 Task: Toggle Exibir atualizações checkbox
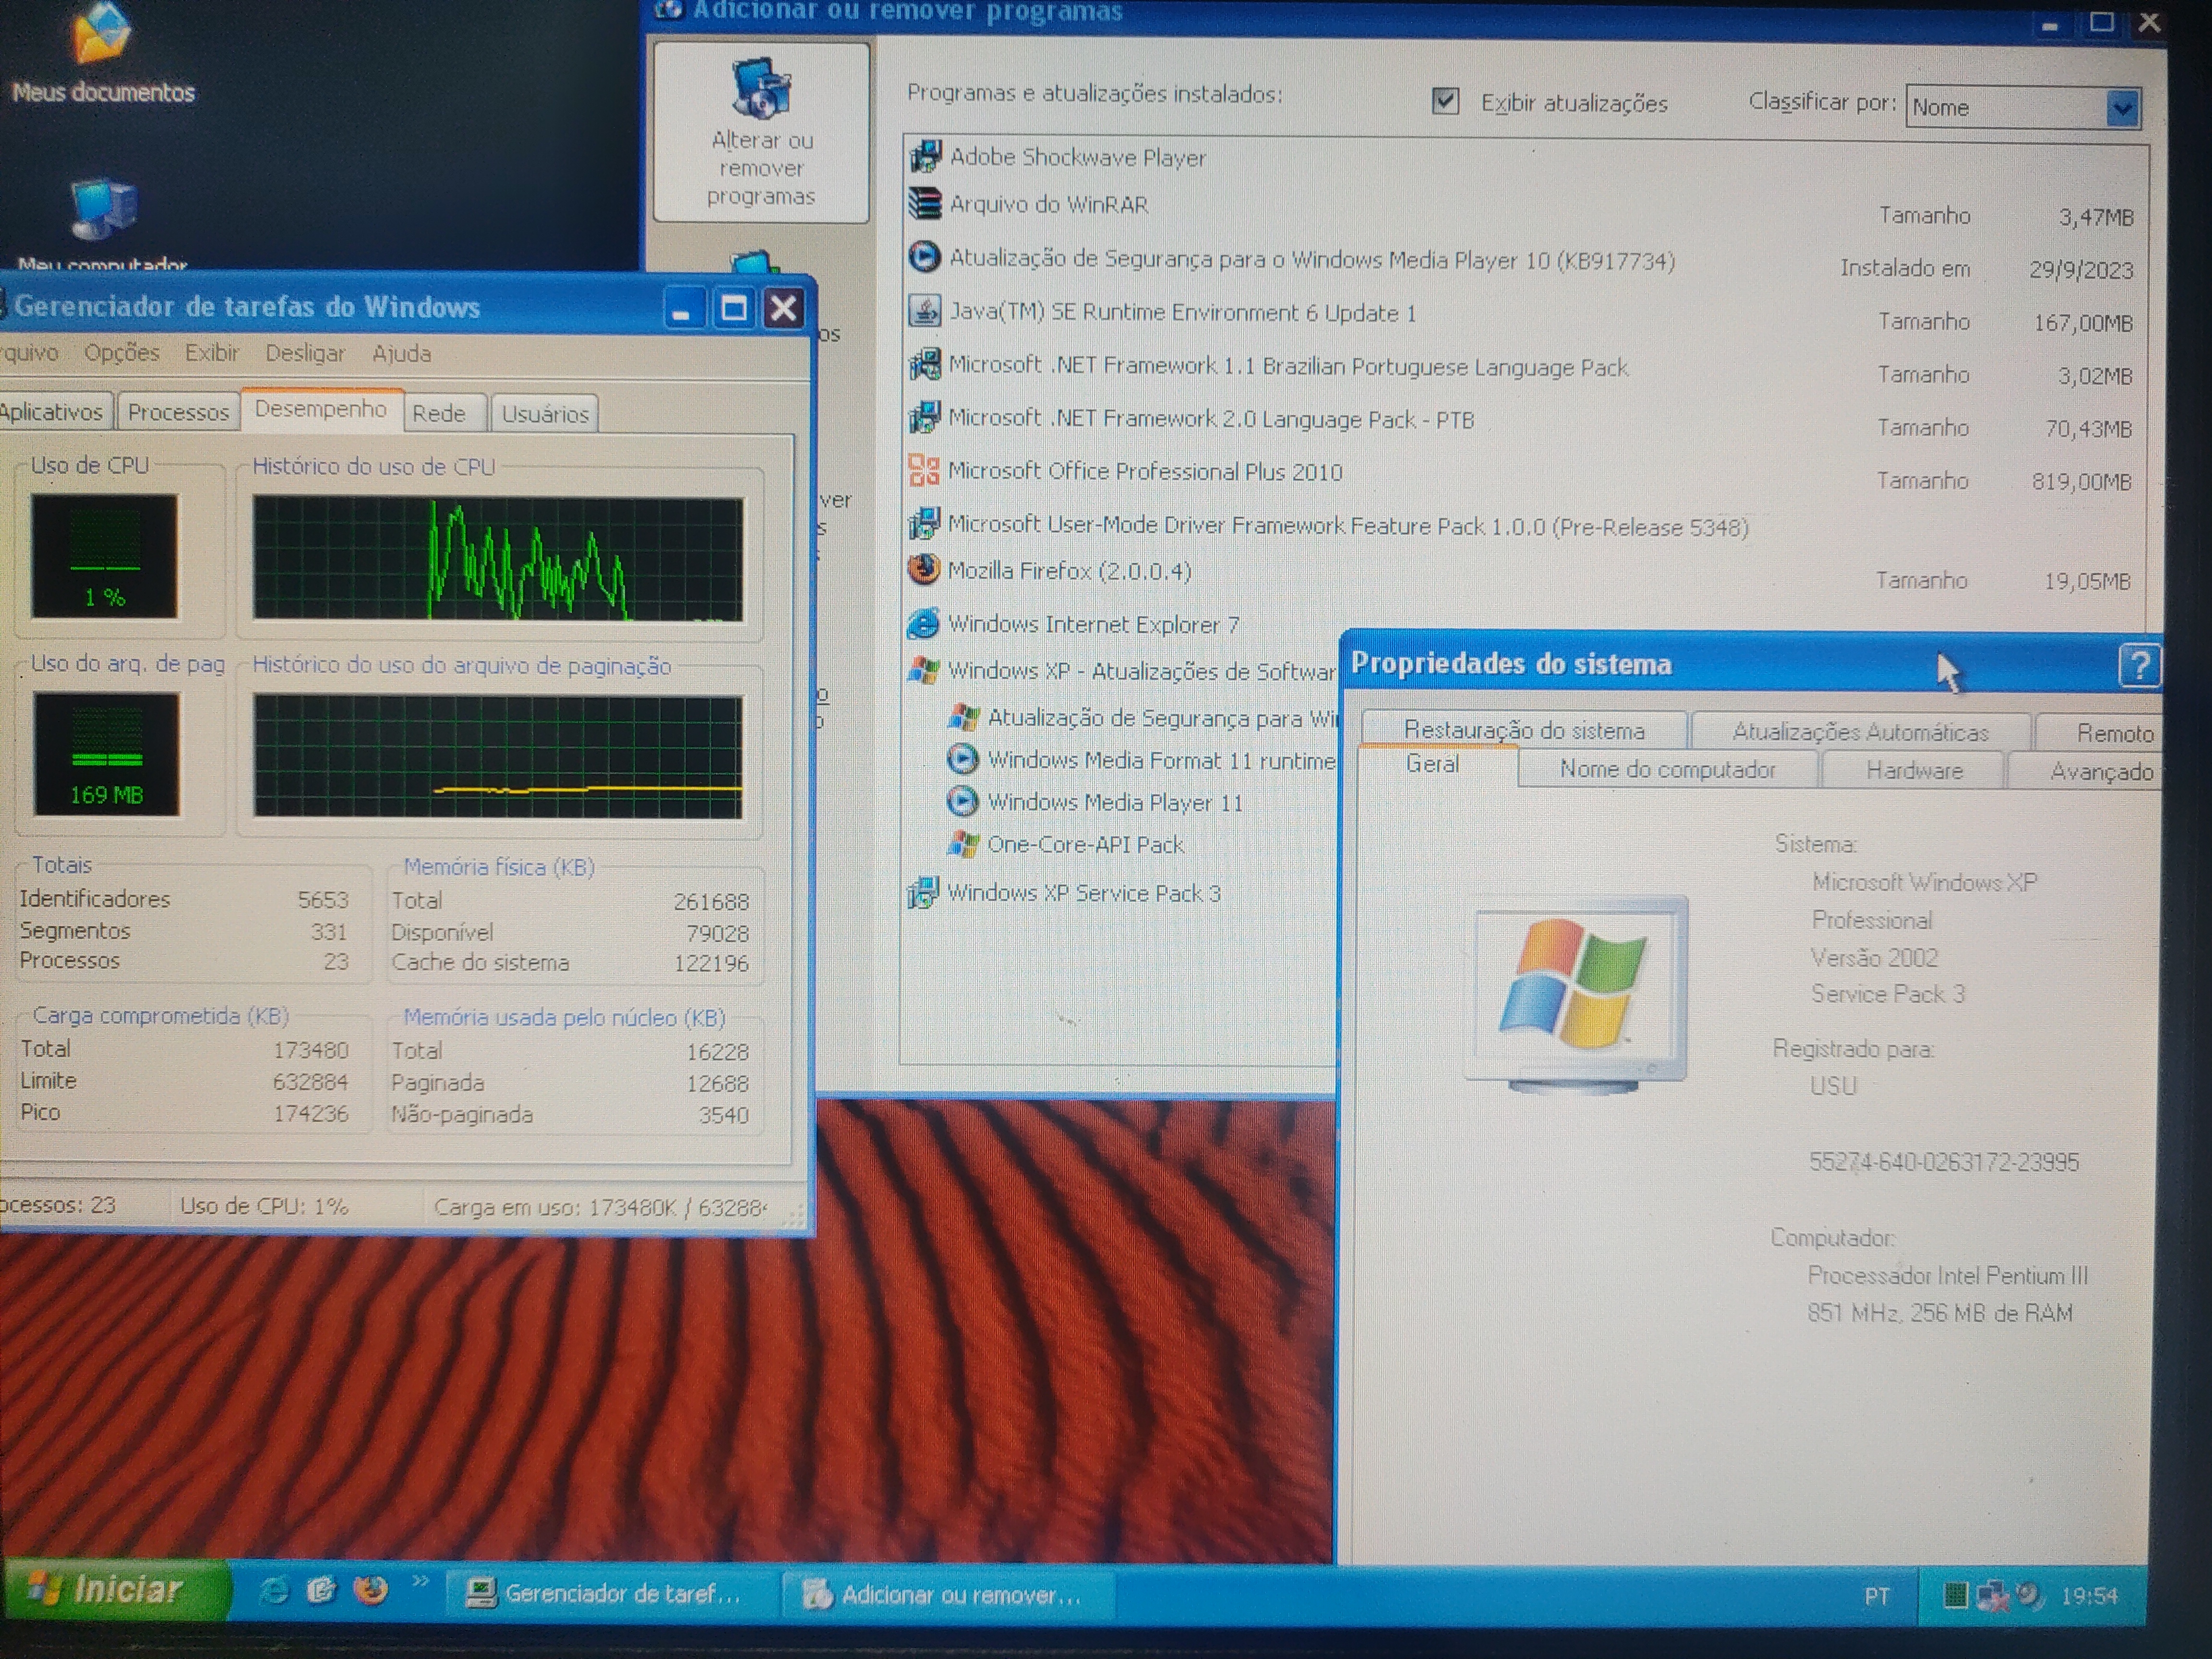pos(1445,101)
